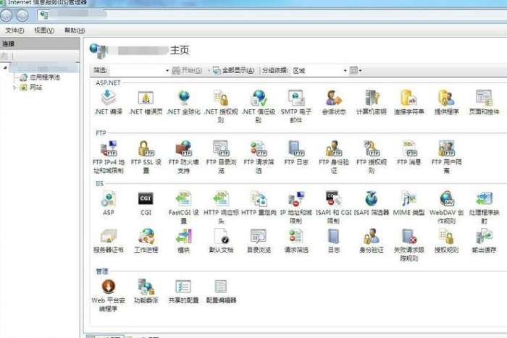Open the 页面和控件 feature

(484, 103)
